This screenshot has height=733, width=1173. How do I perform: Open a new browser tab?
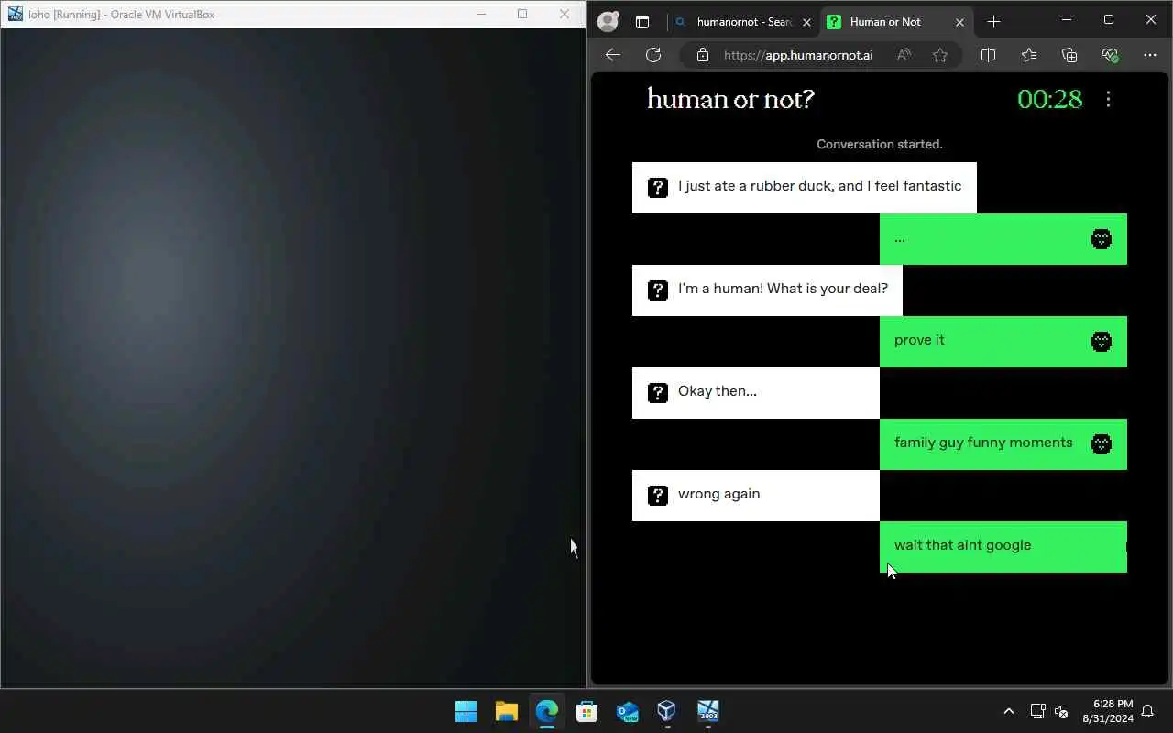click(994, 21)
